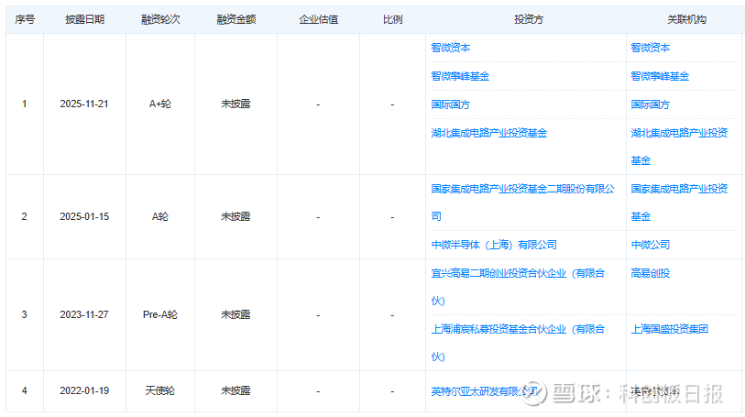Select the date 2025-01-15
This screenshot has width=745, height=417.
click(84, 216)
